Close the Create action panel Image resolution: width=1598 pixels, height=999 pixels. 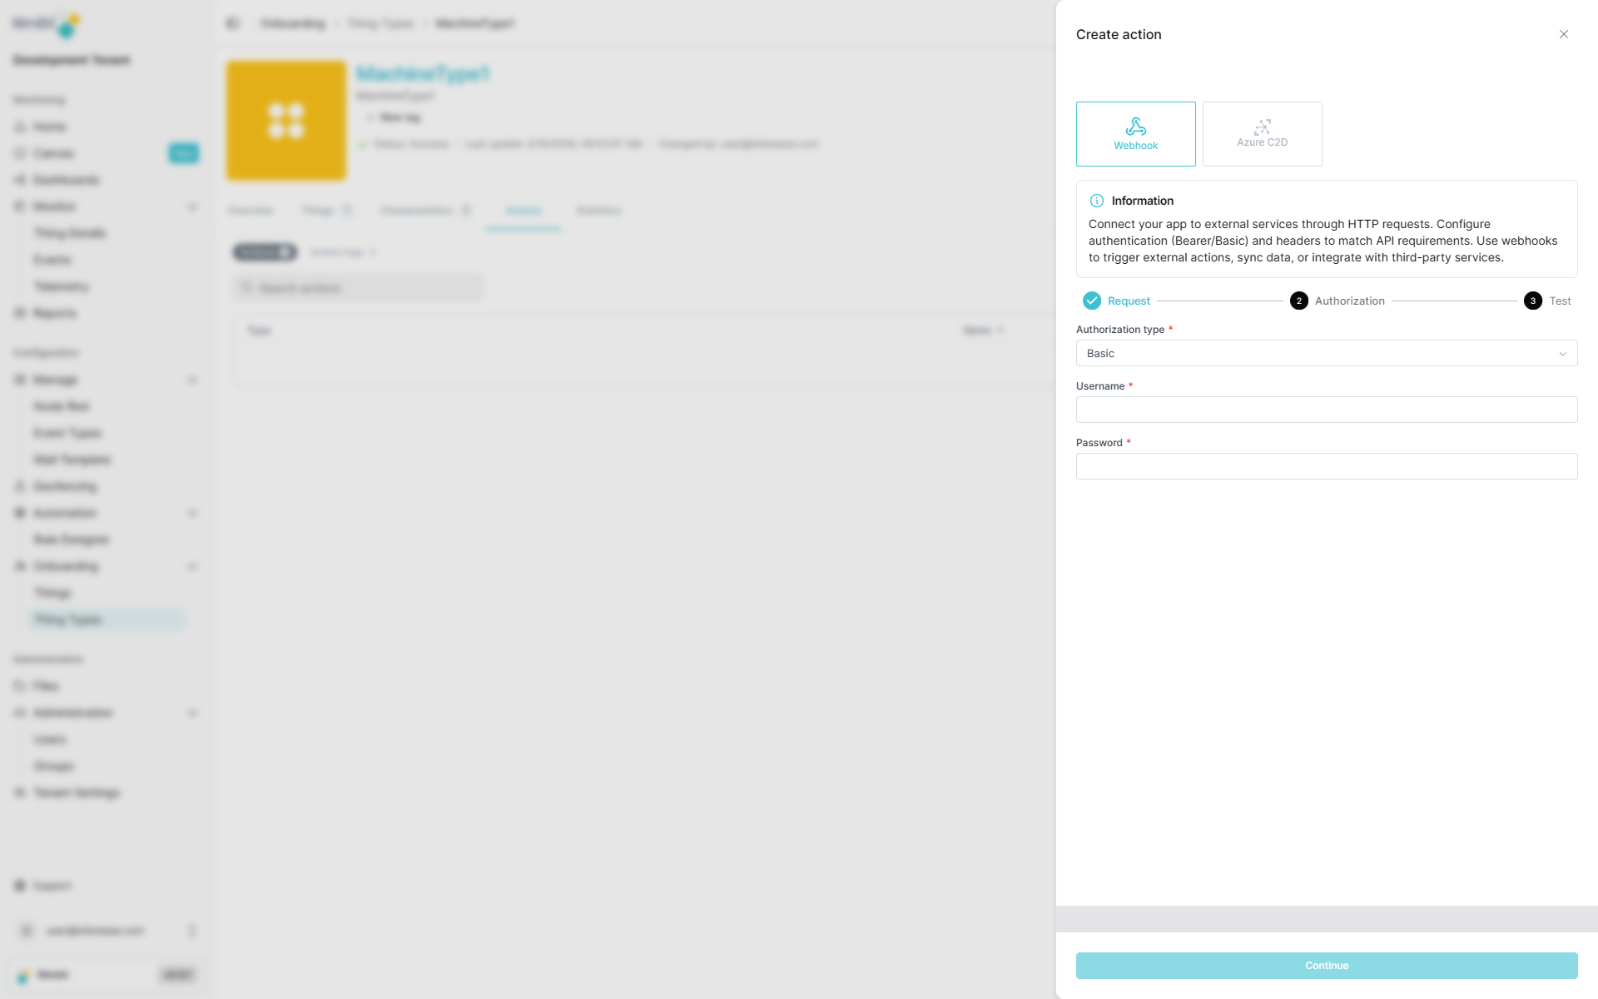pos(1563,34)
